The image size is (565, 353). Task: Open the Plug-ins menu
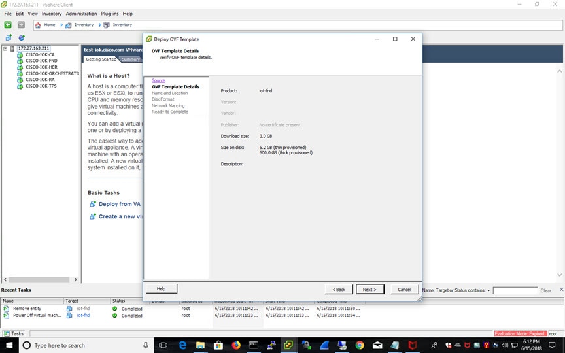pyautogui.click(x=110, y=14)
